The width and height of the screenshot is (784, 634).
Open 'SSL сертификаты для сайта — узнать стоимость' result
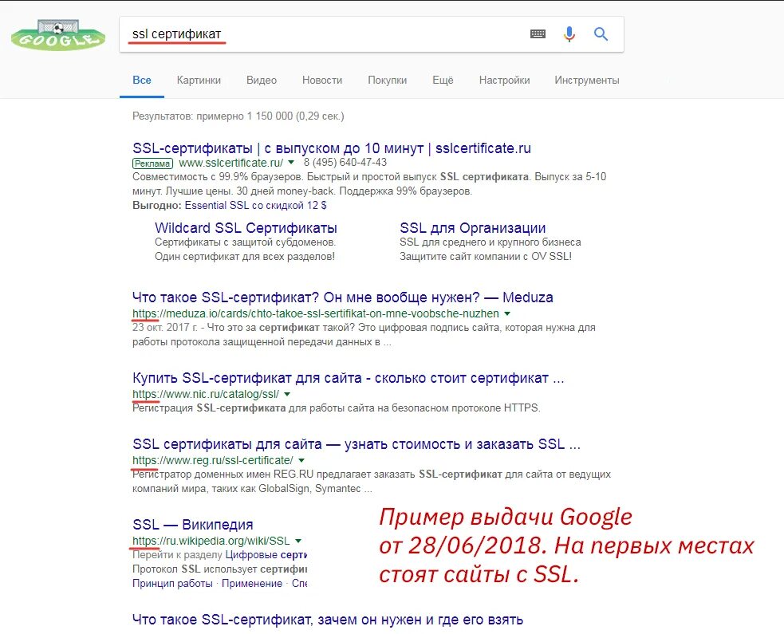(357, 444)
